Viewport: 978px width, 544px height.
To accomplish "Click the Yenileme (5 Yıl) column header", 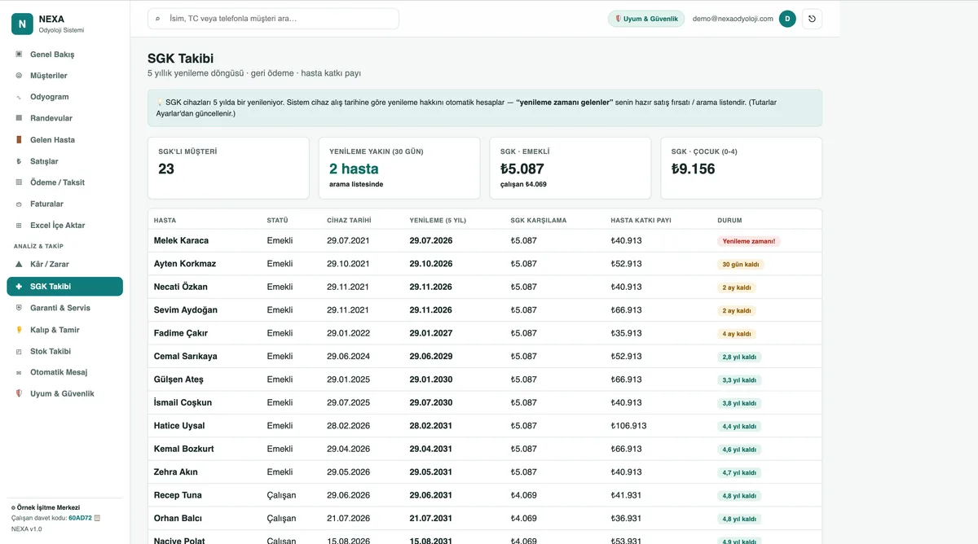I will pyautogui.click(x=438, y=221).
